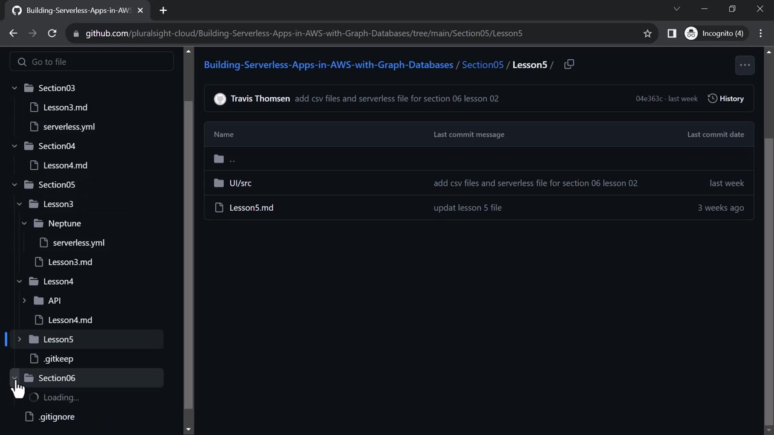Image resolution: width=774 pixels, height=435 pixels.
Task: Click the file tree scrollbar up arrow
Action: tap(188, 52)
